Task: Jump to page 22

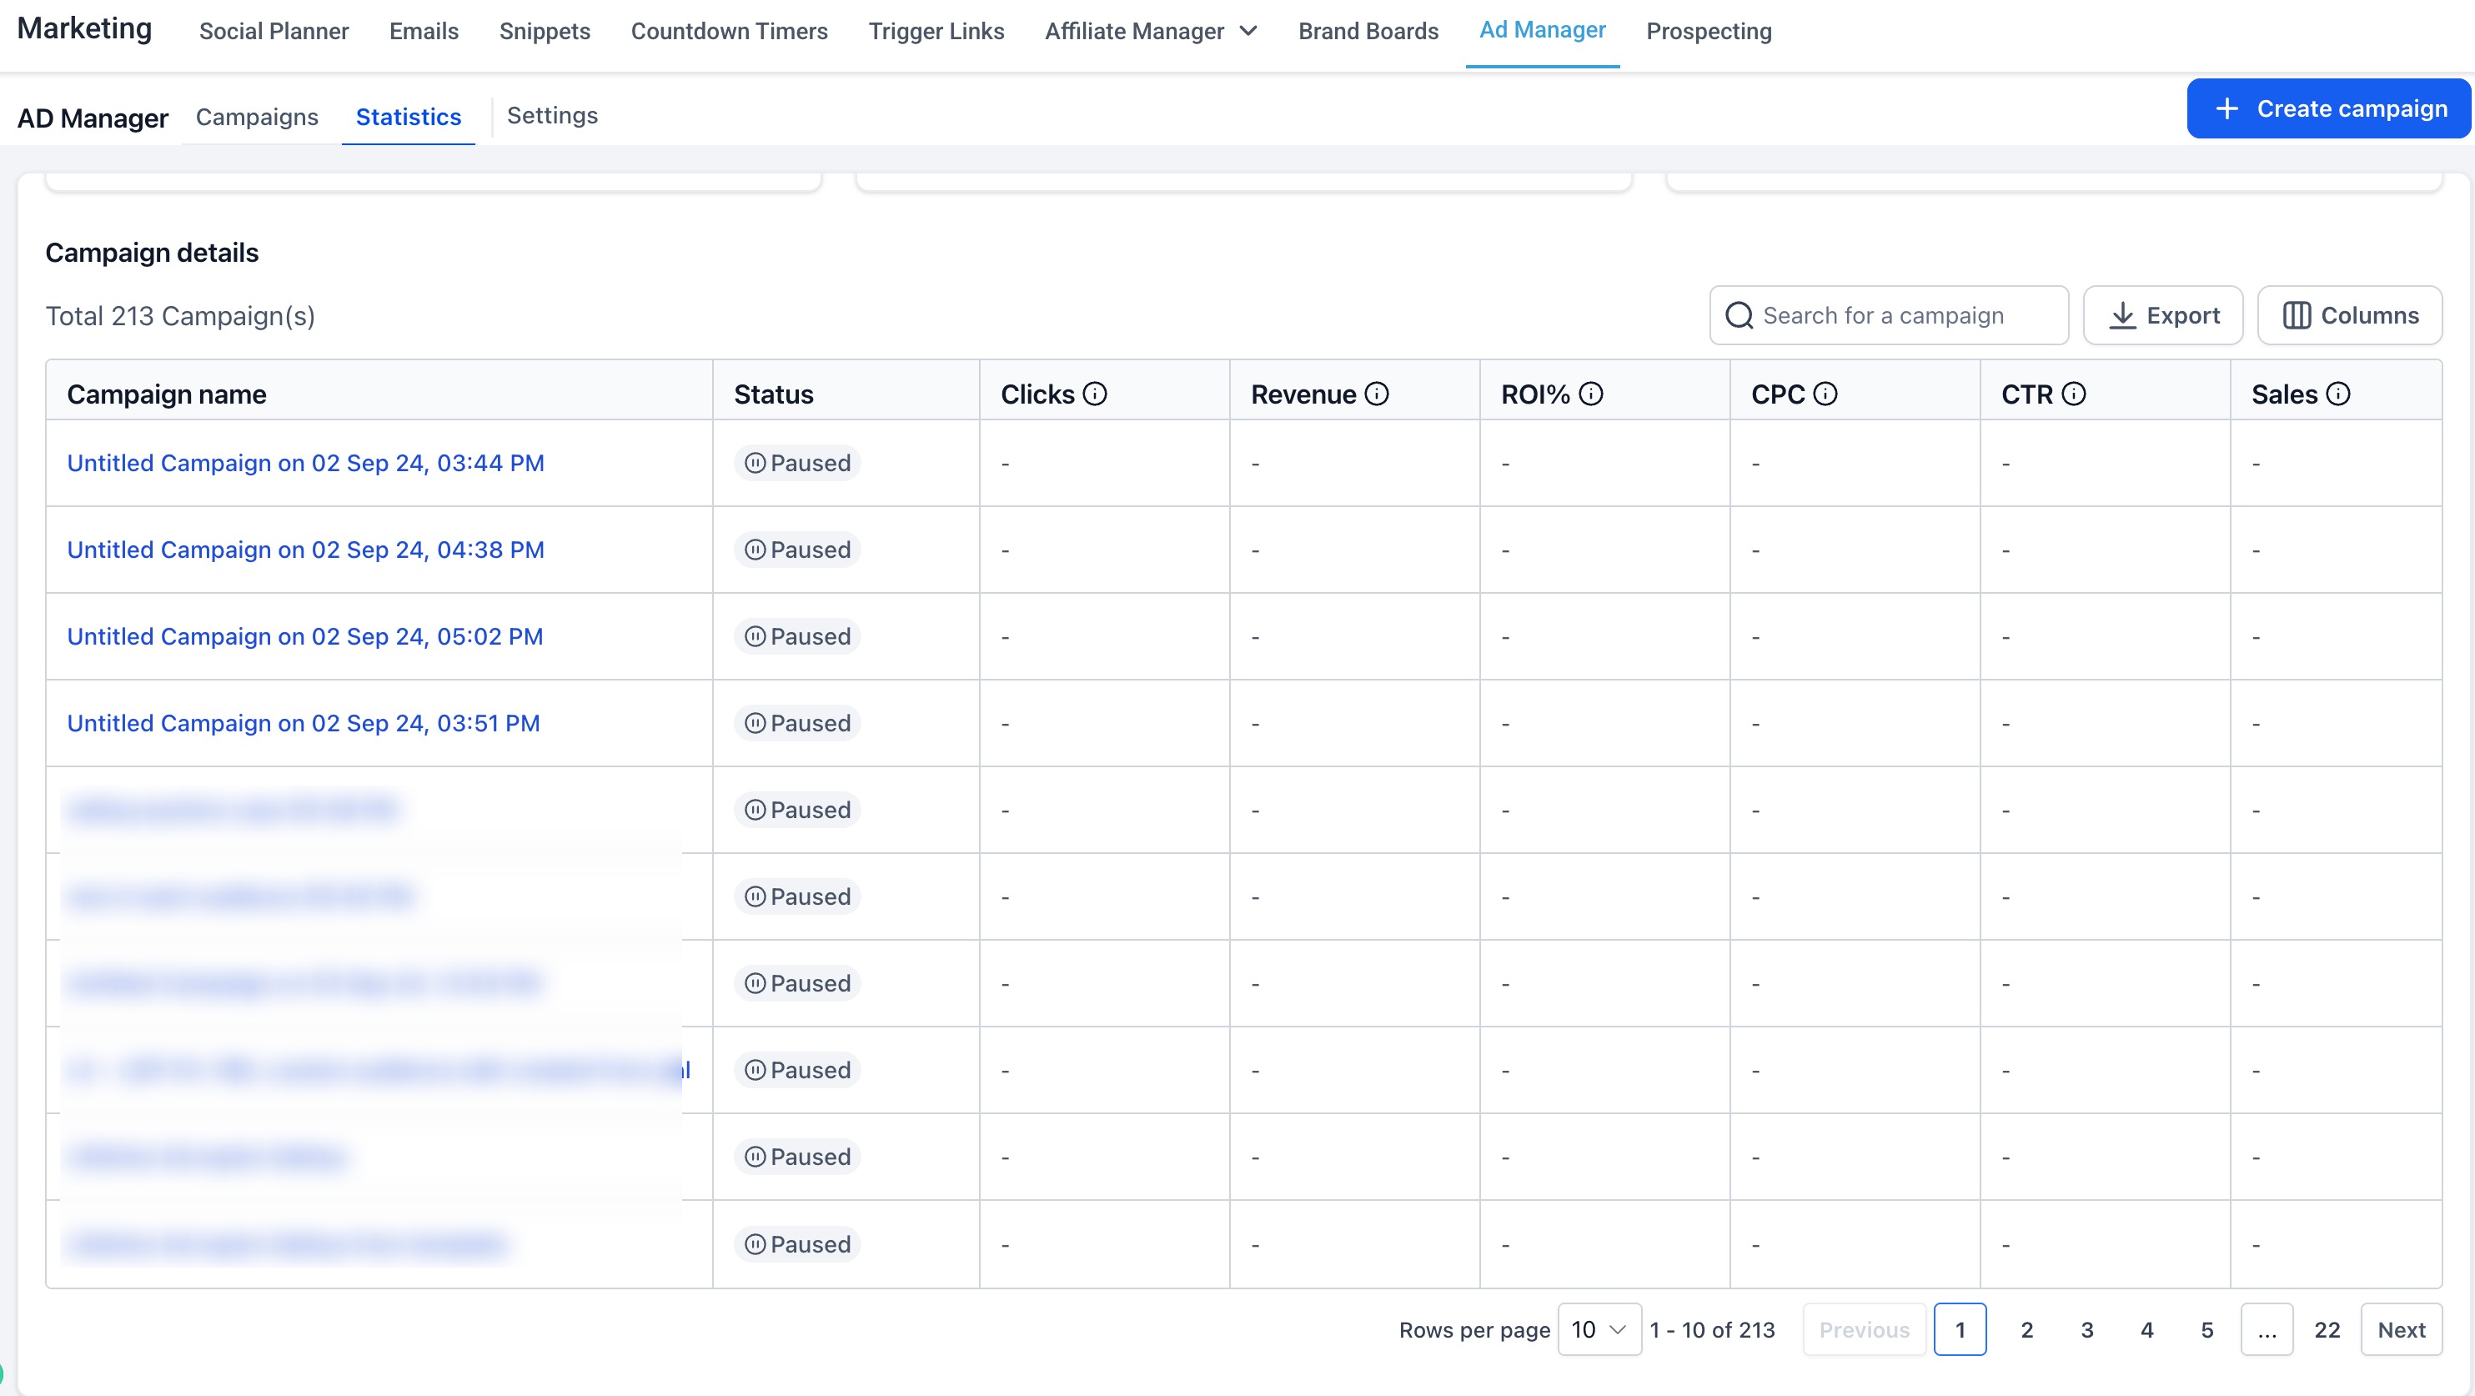Action: coord(2327,1330)
